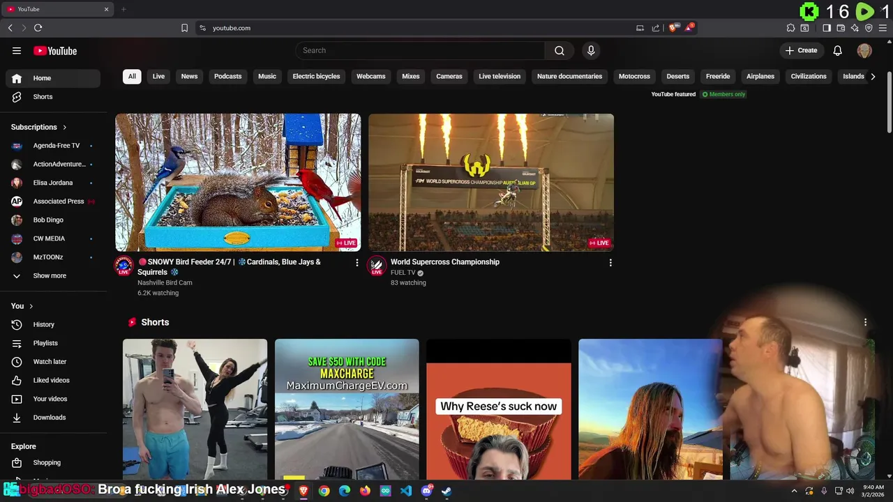The width and height of the screenshot is (893, 502).
Task: Select the Motocross filter chip
Action: pyautogui.click(x=634, y=77)
